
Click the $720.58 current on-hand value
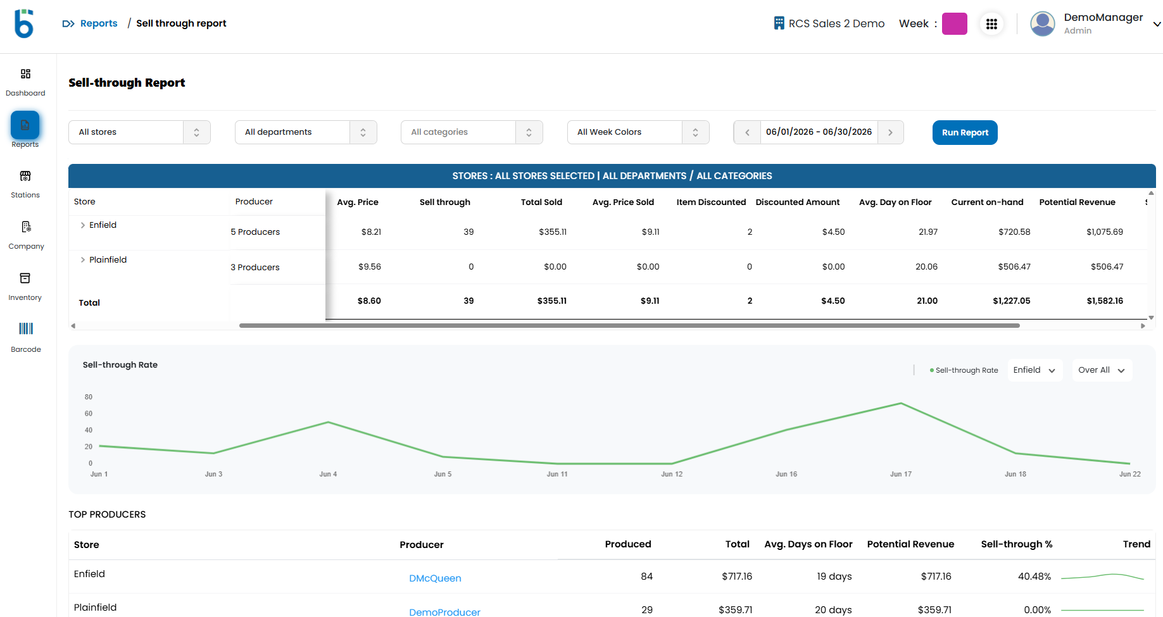coord(1014,232)
